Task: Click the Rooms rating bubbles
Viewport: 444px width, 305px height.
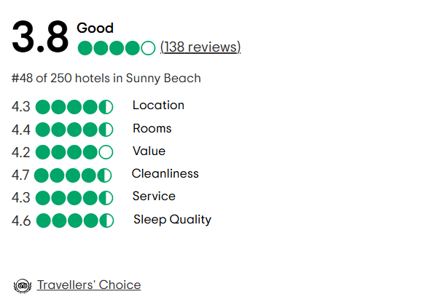Action: (x=74, y=130)
